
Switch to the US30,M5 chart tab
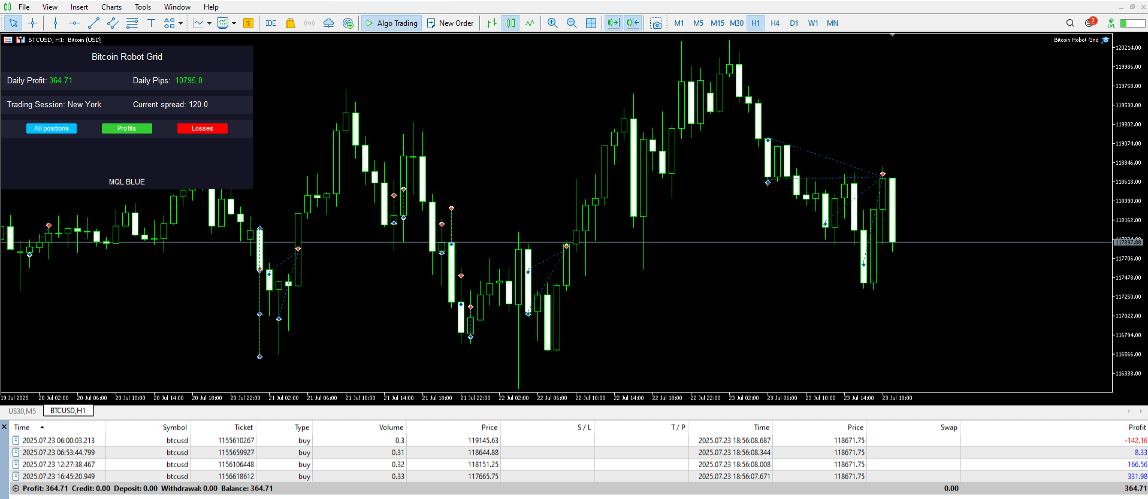[x=22, y=411]
